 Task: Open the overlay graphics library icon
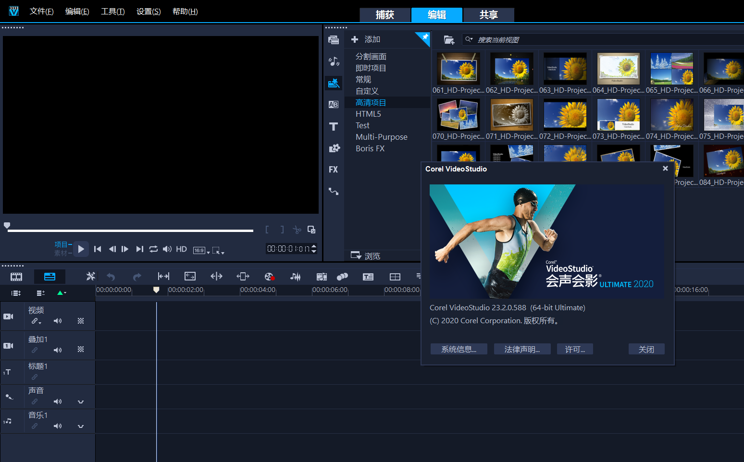(334, 148)
